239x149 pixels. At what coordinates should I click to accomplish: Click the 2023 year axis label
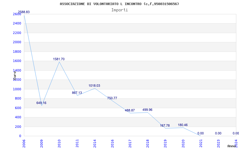(218, 143)
